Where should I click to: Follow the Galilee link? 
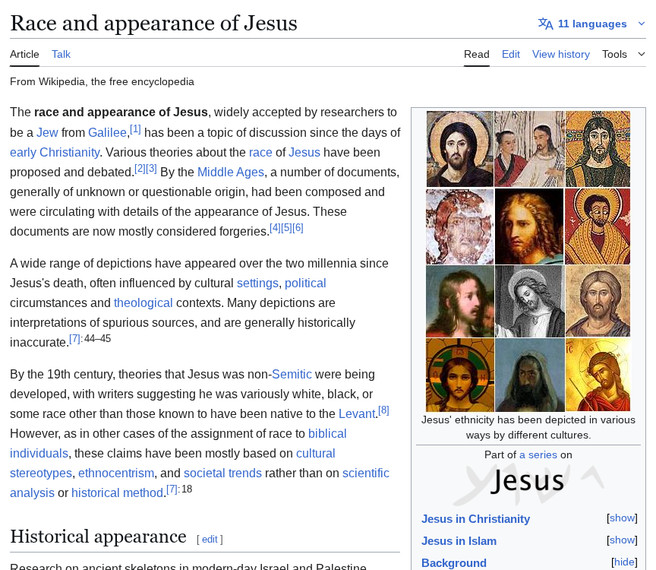click(x=107, y=132)
